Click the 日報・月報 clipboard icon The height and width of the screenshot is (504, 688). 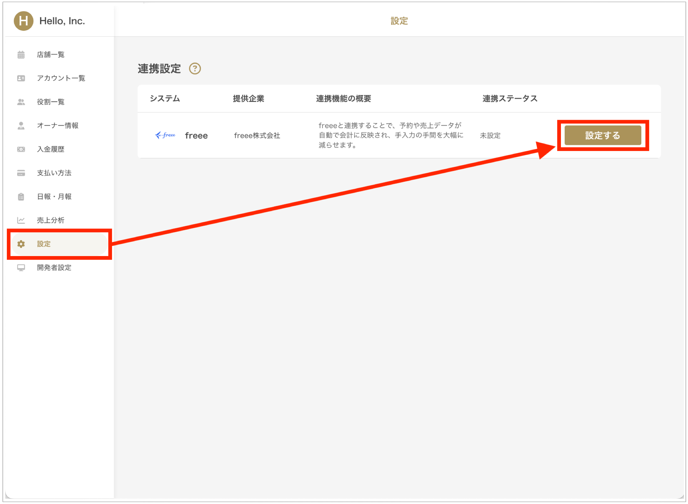21,197
